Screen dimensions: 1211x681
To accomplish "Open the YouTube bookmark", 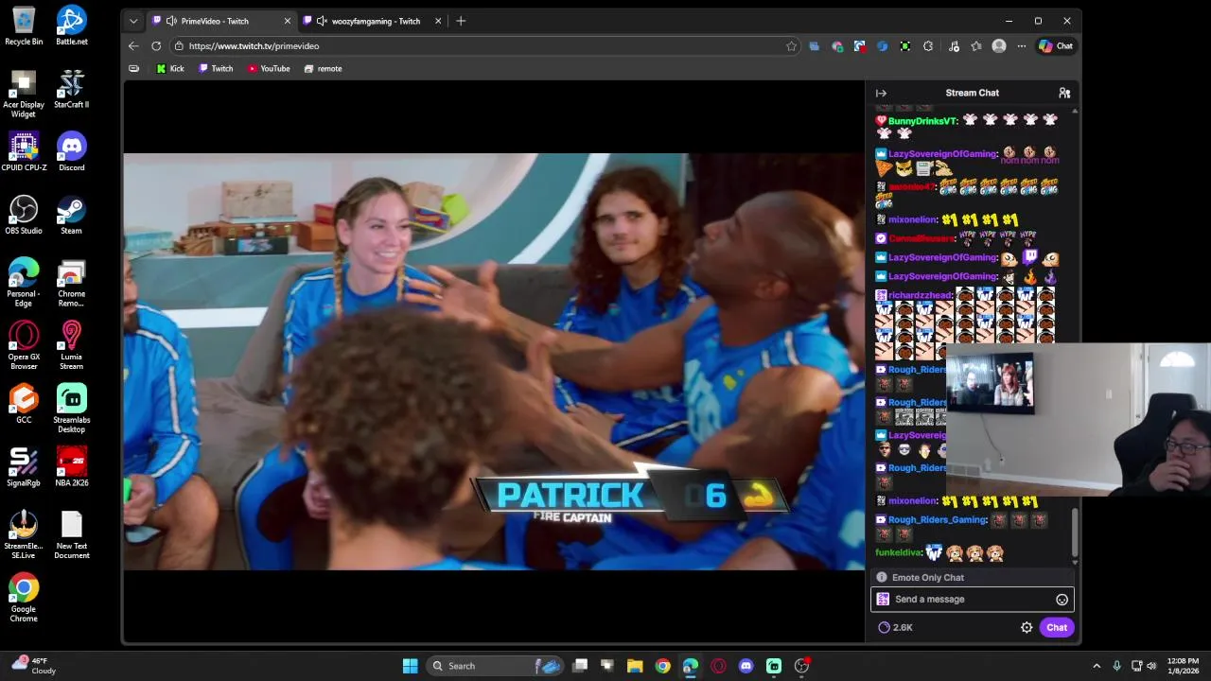I will (x=269, y=68).
